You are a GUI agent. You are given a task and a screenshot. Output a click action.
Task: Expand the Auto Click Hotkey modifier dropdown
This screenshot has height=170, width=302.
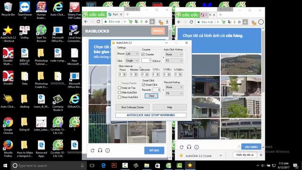[x=174, y=55]
